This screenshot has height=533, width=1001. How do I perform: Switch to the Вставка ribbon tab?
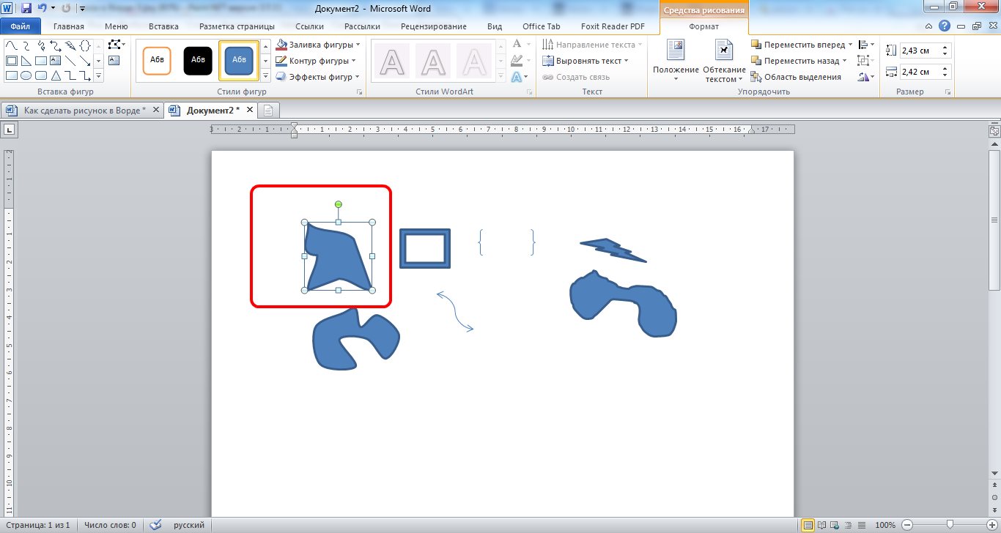click(163, 26)
